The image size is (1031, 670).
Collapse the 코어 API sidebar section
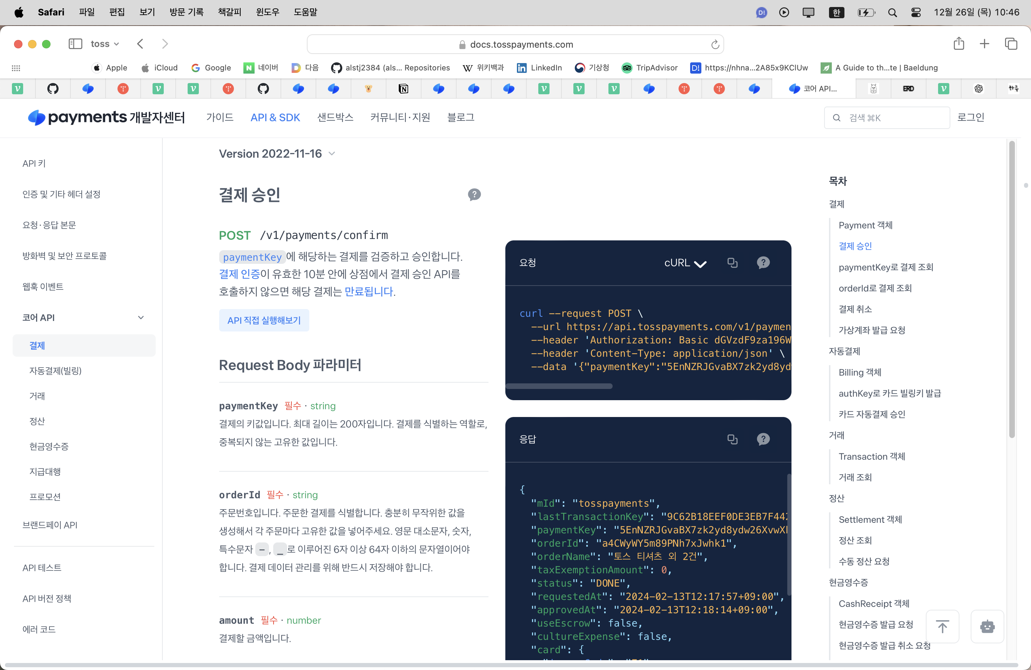tap(141, 318)
